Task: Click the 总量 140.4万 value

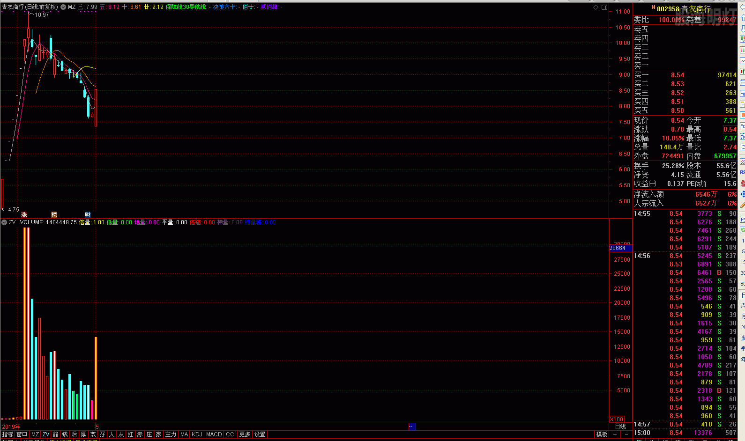Action: pyautogui.click(x=671, y=147)
